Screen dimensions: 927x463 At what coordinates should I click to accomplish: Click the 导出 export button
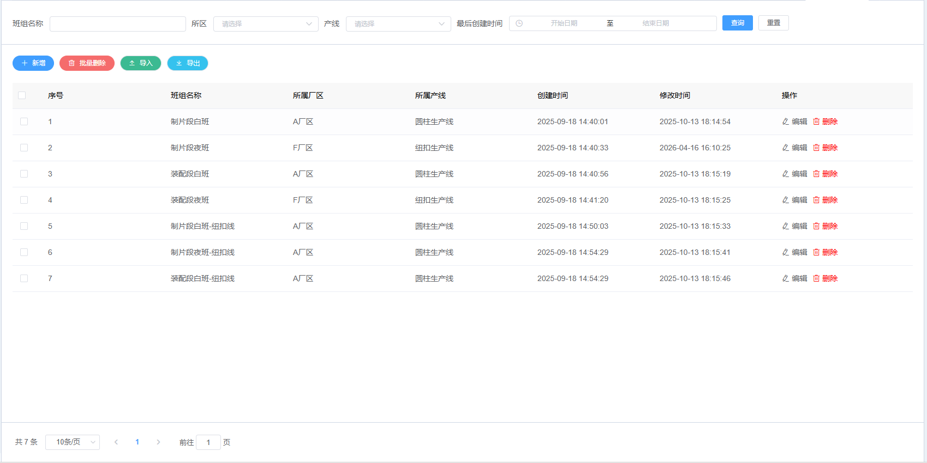point(188,63)
